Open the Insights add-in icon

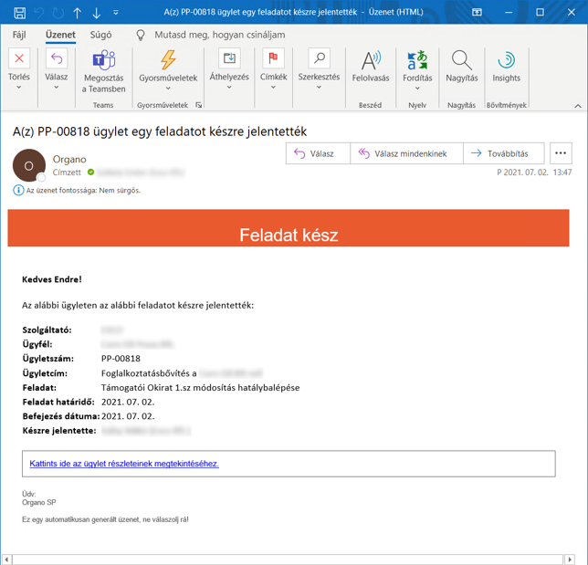click(506, 60)
